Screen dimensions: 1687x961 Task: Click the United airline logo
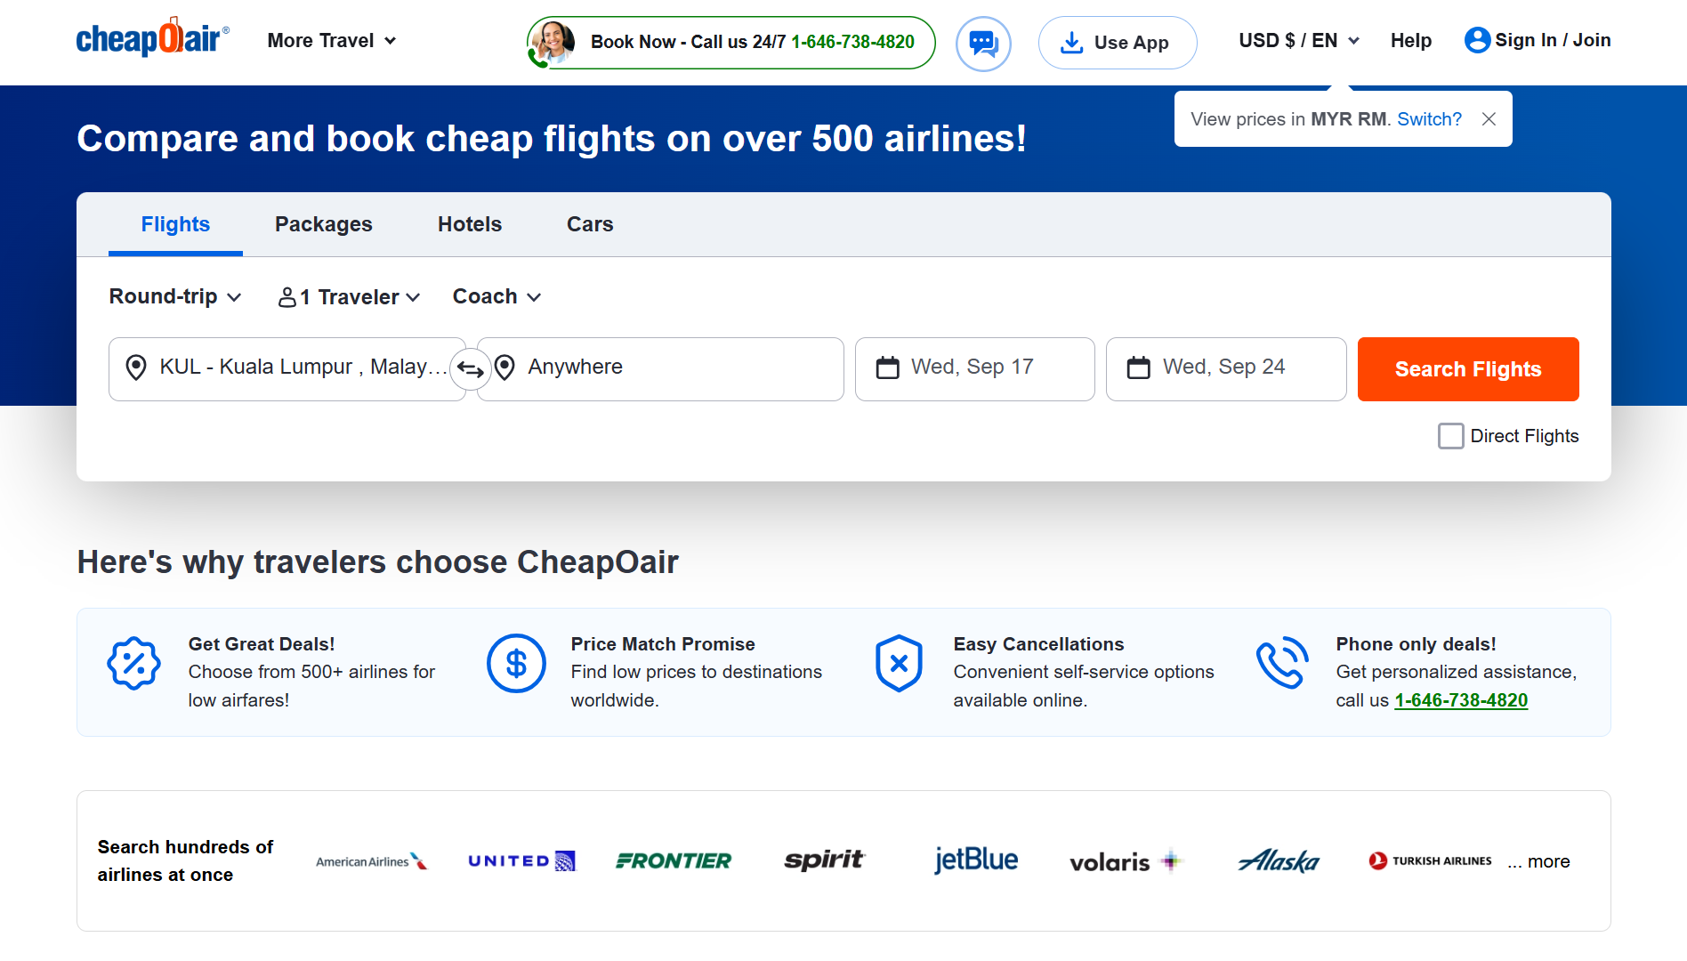tap(521, 860)
